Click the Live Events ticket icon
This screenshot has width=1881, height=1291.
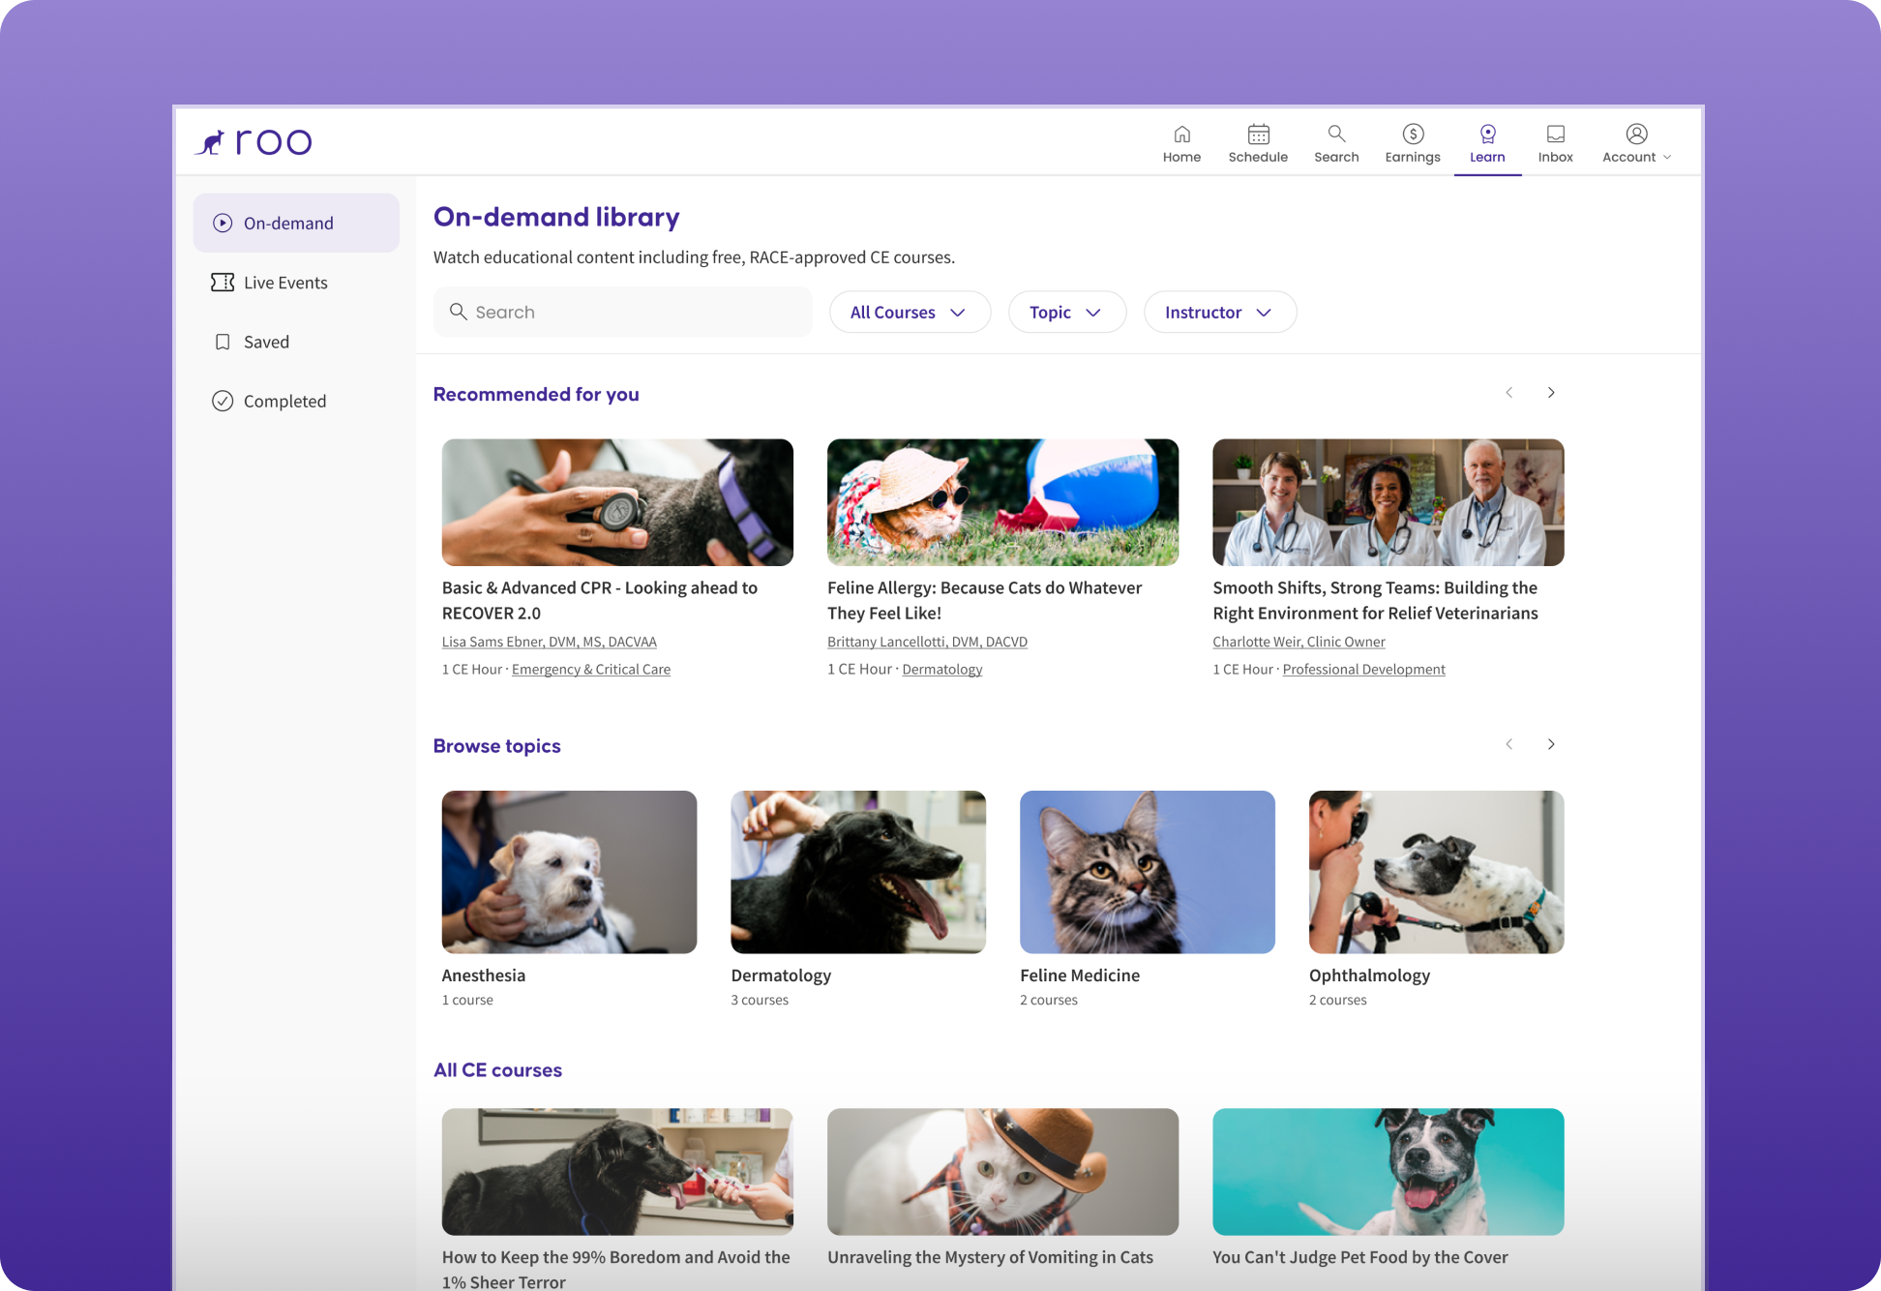[x=223, y=282]
